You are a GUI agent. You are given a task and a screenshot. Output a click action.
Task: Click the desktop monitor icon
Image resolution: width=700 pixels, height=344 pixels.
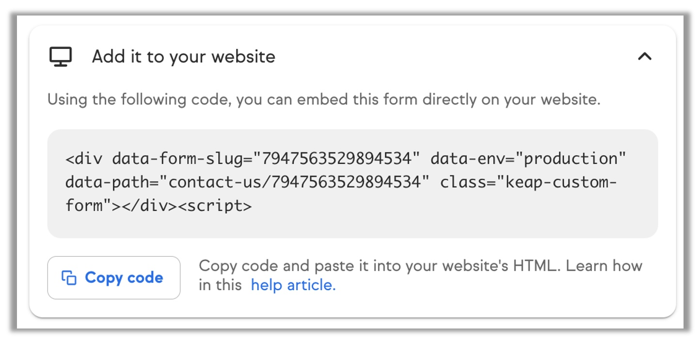pyautogui.click(x=61, y=57)
